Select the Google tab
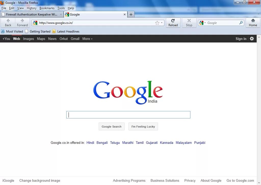Screen dimensions: 261x185 click(96, 14)
